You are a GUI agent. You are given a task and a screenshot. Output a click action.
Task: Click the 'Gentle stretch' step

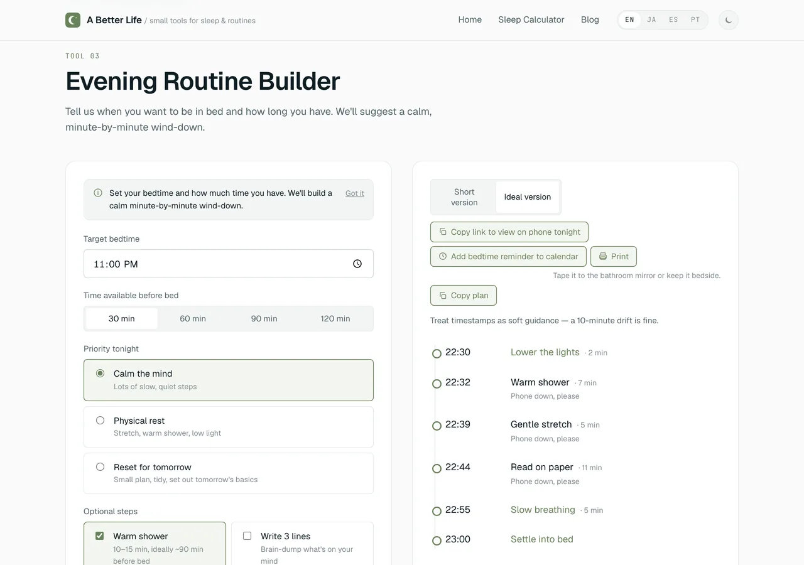[x=541, y=424]
